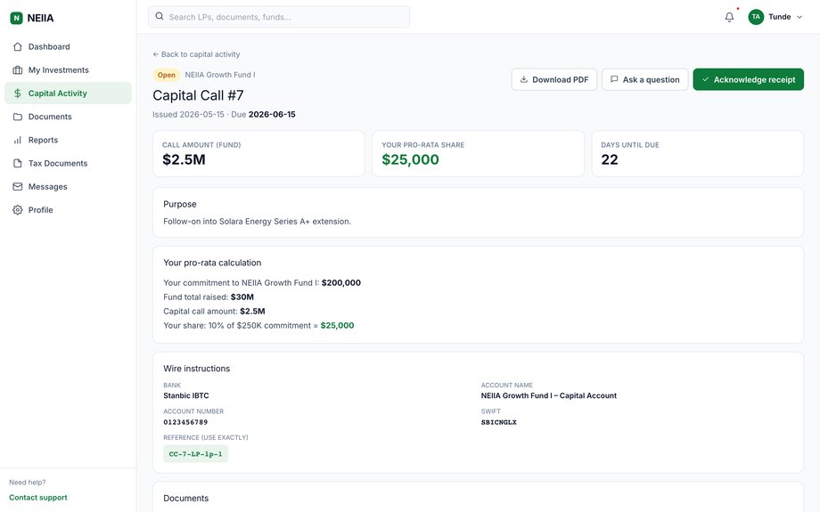Open Messages in sidebar
The height and width of the screenshot is (512, 820).
pos(68,186)
